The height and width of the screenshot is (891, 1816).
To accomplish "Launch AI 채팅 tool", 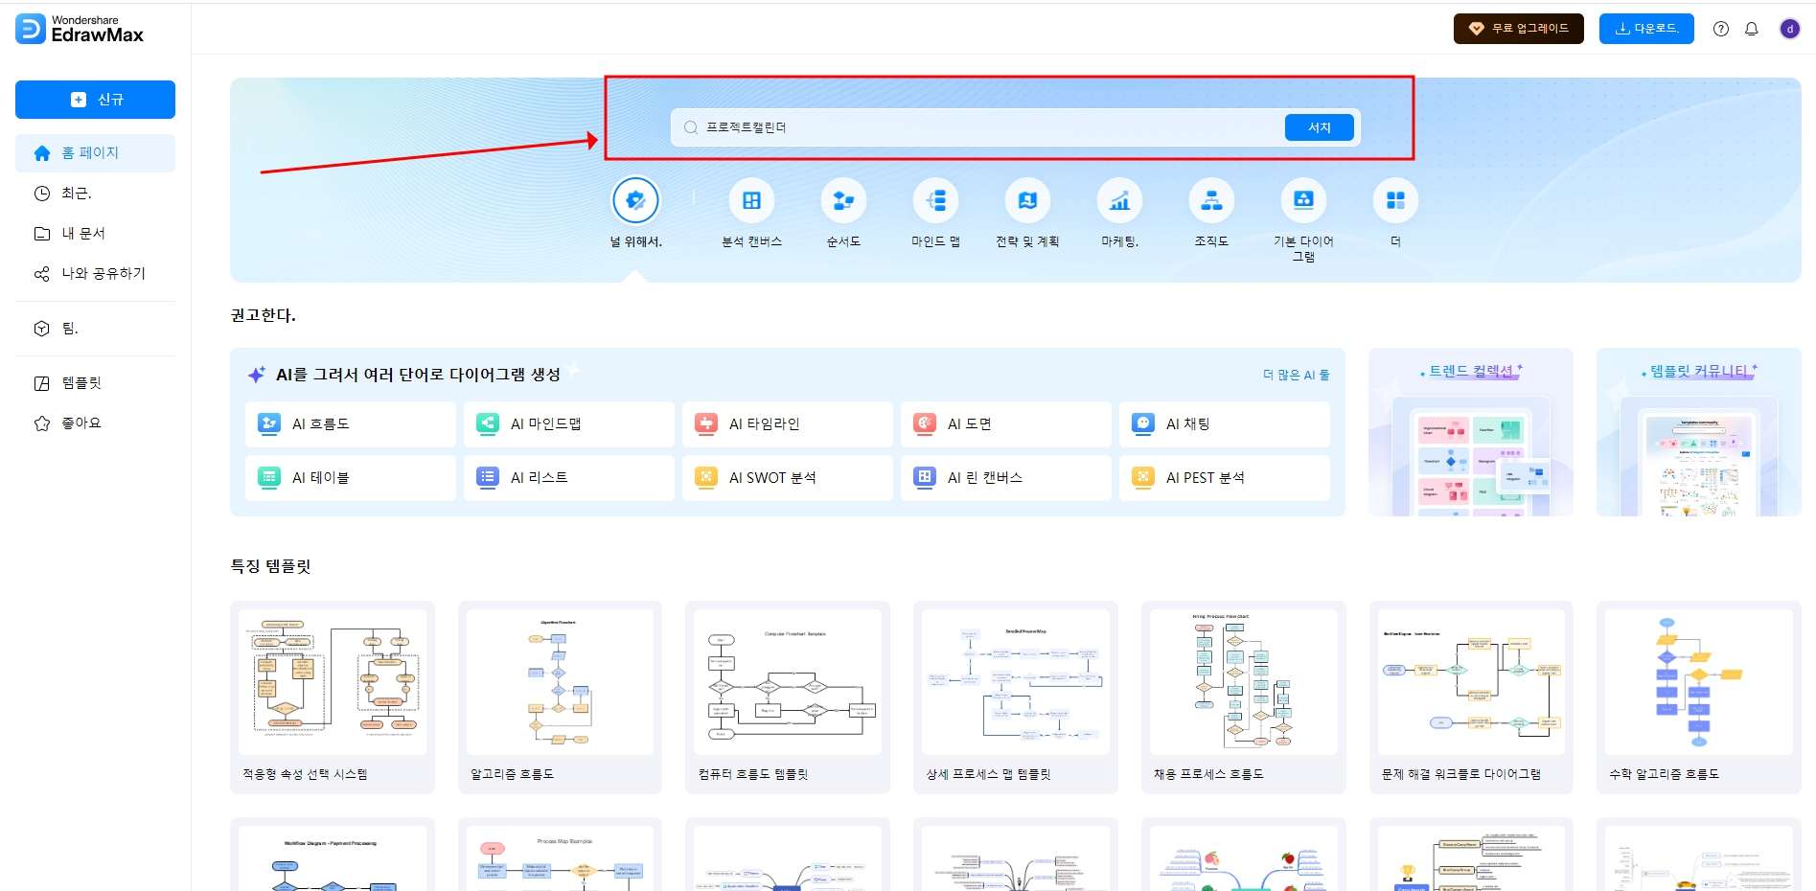I will tap(1225, 423).
